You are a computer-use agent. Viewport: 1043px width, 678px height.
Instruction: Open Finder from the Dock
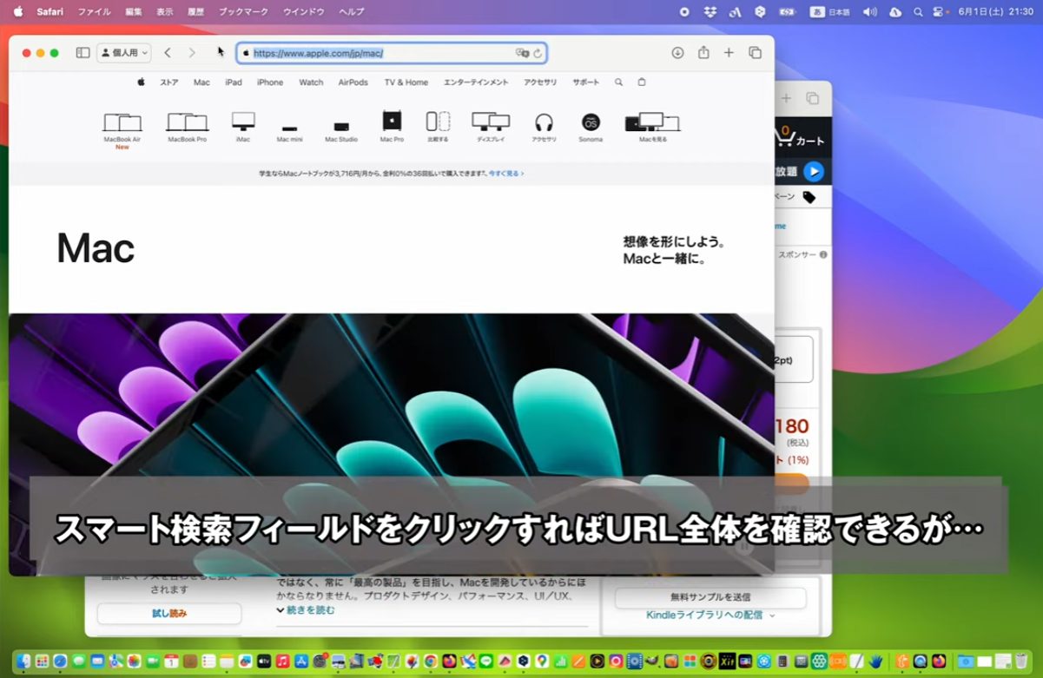pyautogui.click(x=23, y=661)
